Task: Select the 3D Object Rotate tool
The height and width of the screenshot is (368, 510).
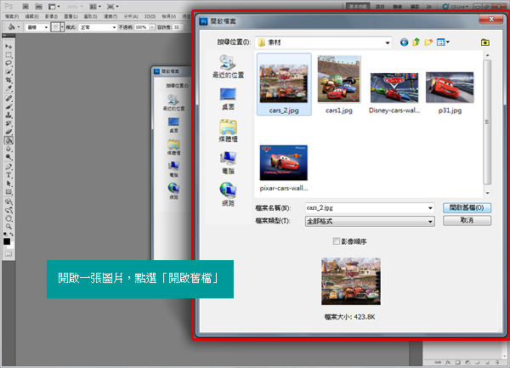Action: [8, 201]
